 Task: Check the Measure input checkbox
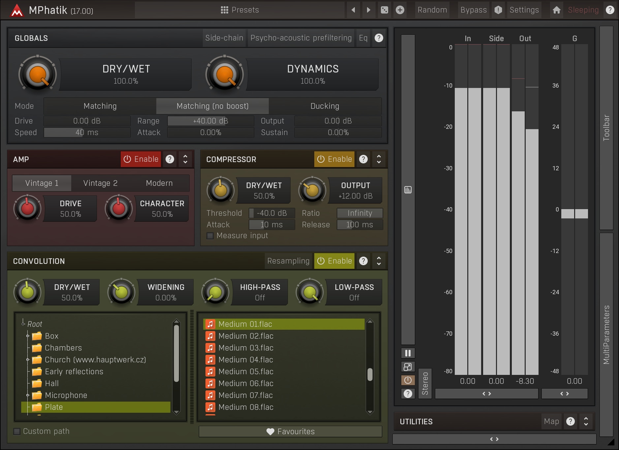(210, 236)
